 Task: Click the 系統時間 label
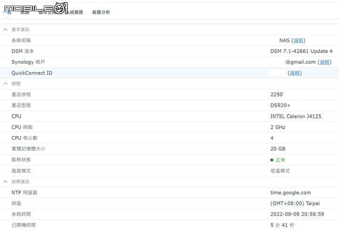[21, 214]
